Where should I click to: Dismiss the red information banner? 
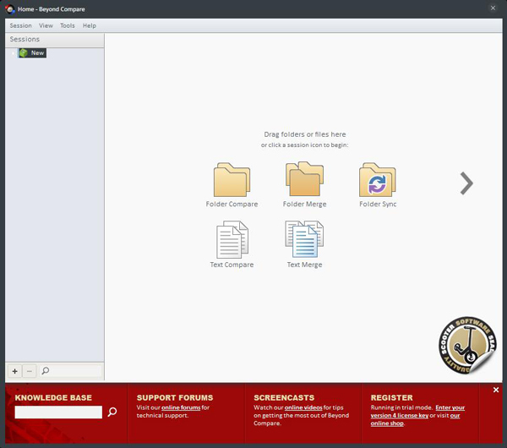coord(496,391)
